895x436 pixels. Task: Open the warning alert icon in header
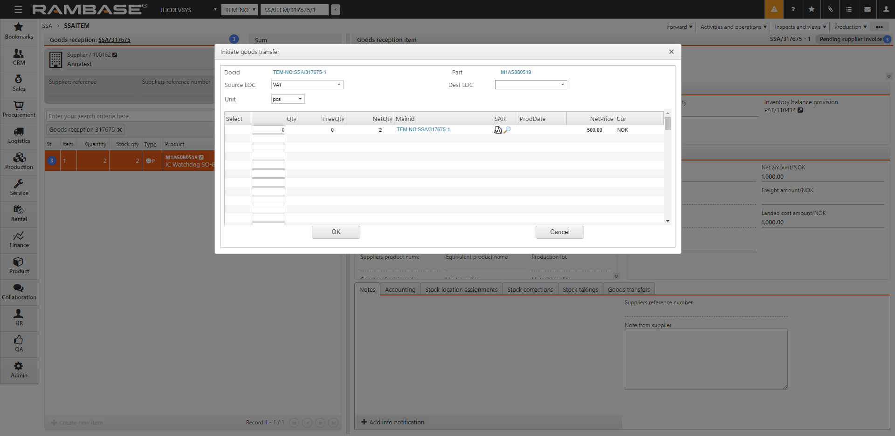[x=774, y=9]
